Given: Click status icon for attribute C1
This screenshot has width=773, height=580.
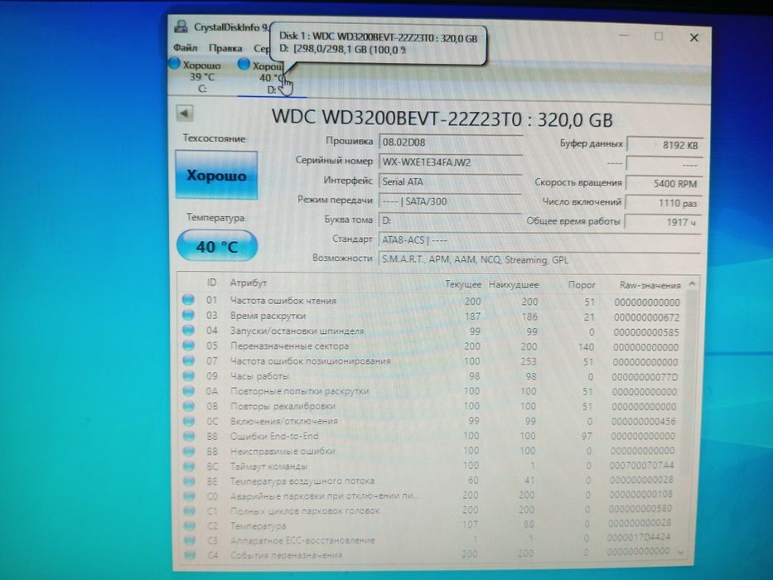Looking at the screenshot, I should tap(189, 510).
